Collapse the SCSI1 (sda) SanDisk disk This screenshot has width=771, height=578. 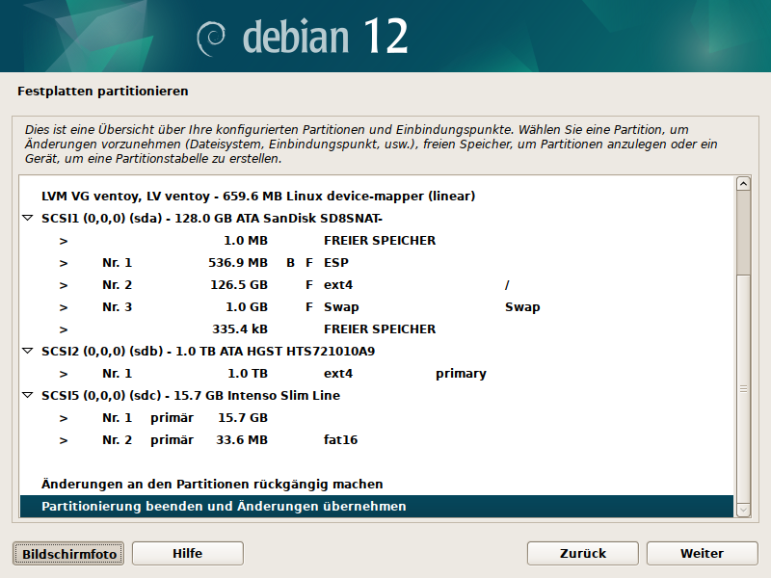pos(28,218)
